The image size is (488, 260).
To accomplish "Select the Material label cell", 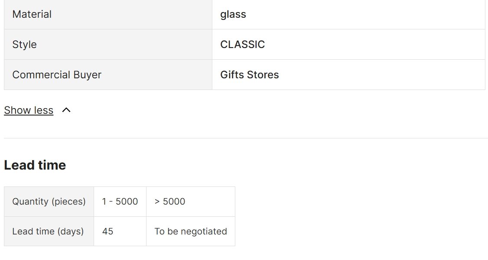I will coord(108,14).
